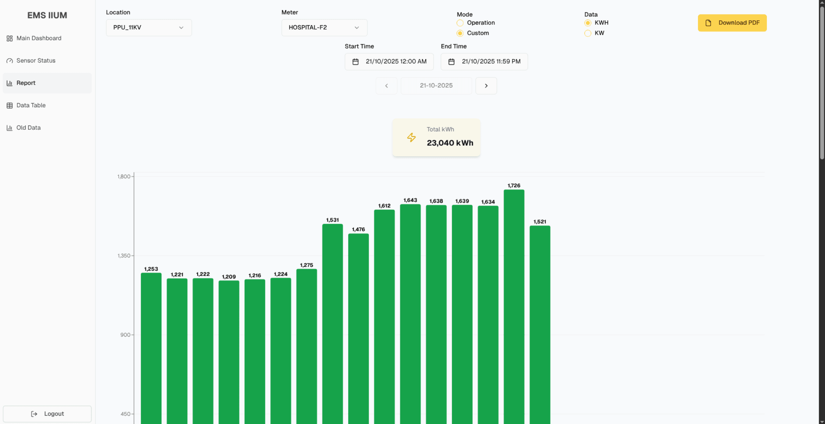Select the Sensor Status gauge icon

pyautogui.click(x=9, y=60)
